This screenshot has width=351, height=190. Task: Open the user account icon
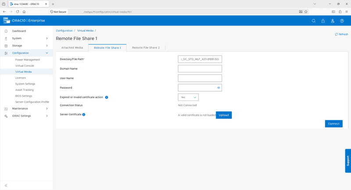tap(333, 21)
